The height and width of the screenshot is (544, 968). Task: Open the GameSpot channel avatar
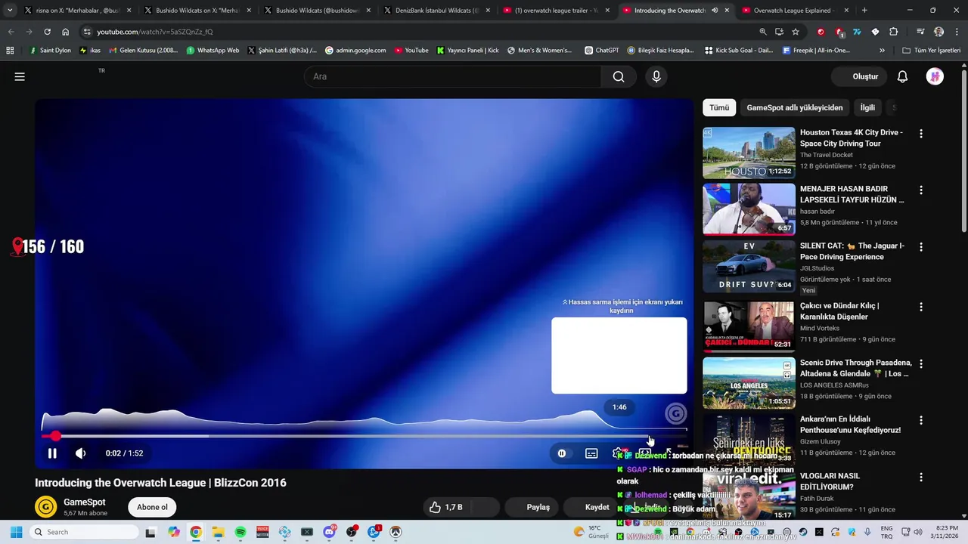point(46,507)
